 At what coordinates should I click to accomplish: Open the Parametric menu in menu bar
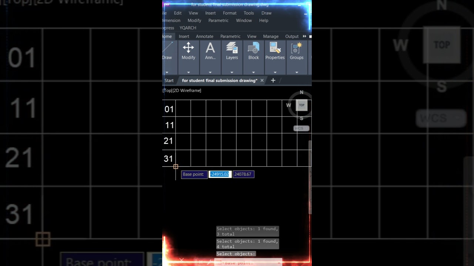tap(218, 20)
